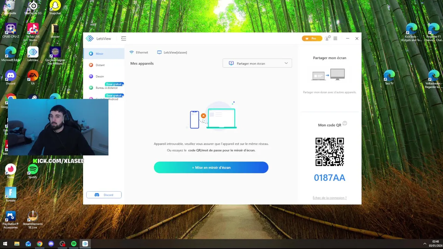Open the StreamElements SE.Live desktop shortcut
The image size is (443, 249).
click(33, 220)
